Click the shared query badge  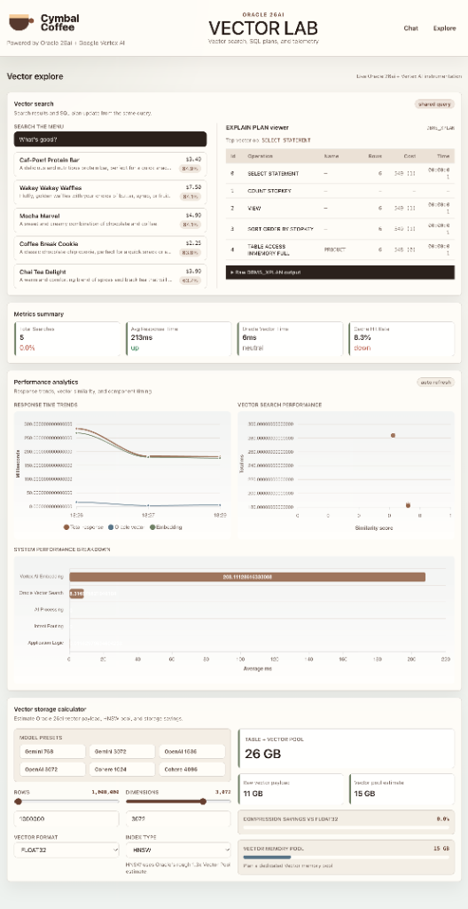click(434, 105)
